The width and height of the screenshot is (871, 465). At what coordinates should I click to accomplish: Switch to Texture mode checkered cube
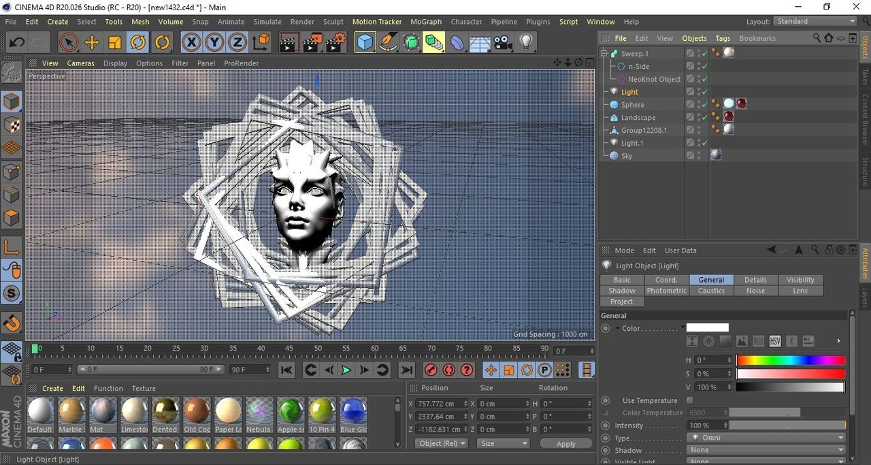[12, 125]
